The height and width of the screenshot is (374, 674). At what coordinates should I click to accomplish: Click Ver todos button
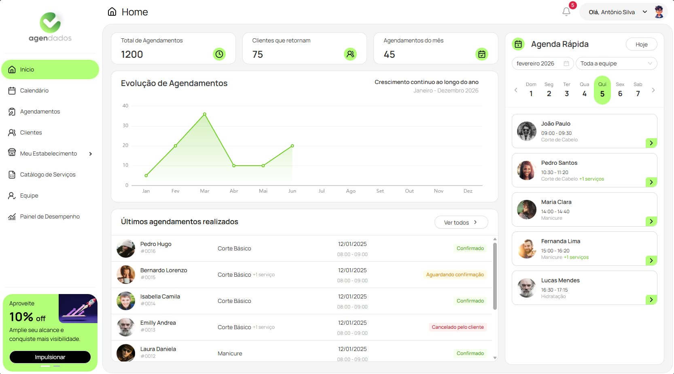(x=461, y=223)
